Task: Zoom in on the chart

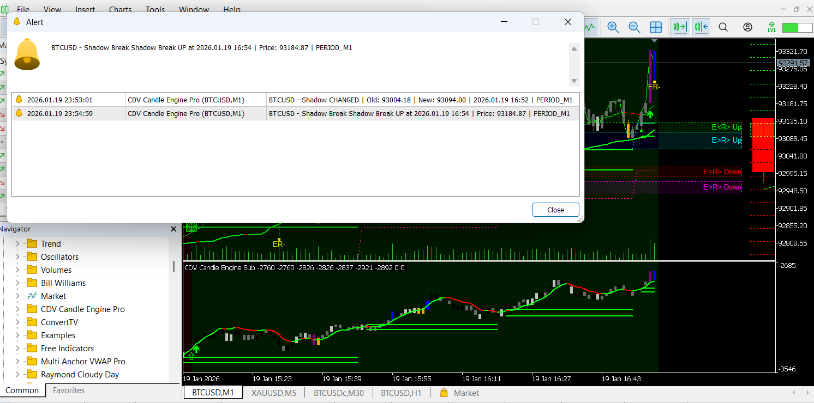Action: (x=613, y=27)
